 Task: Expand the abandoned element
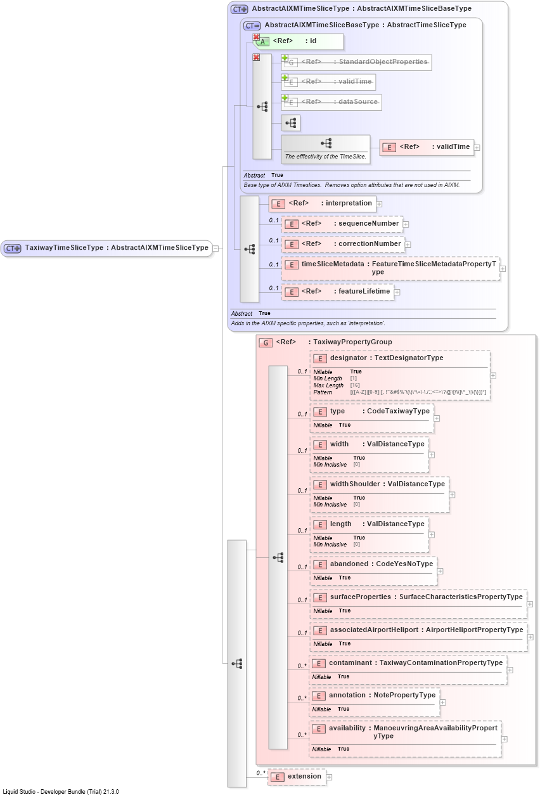tap(440, 571)
